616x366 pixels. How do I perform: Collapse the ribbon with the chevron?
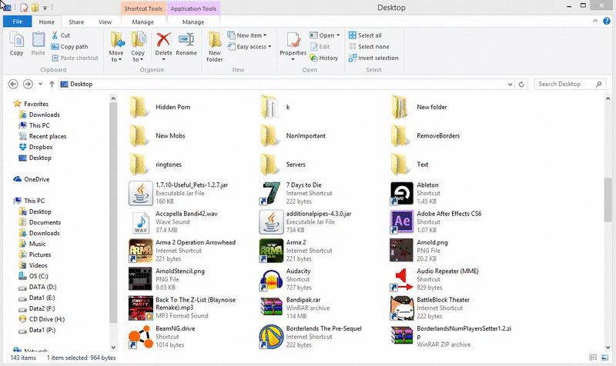[595, 22]
